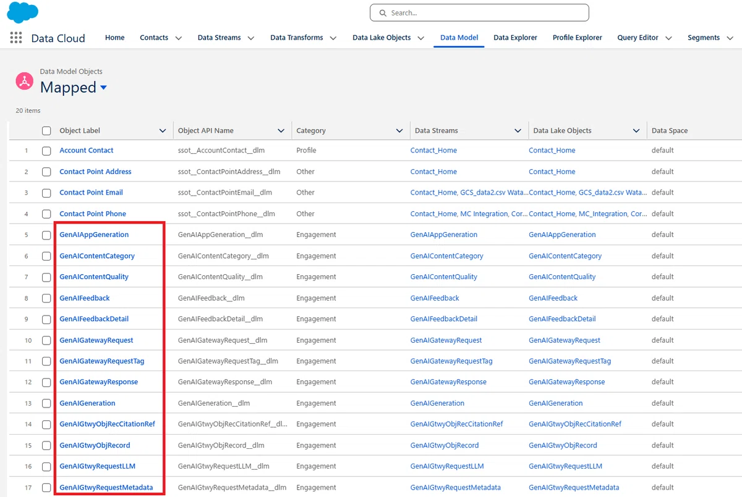This screenshot has height=497, width=742.
Task: Check the Contact Point Phone row checkbox
Action: (46, 214)
